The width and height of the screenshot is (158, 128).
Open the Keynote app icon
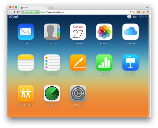tap(130, 63)
